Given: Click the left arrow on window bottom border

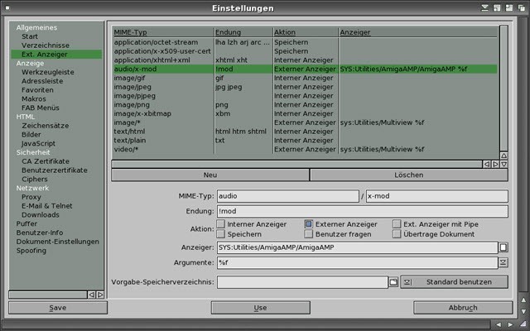Looking at the screenshot, I should 499,324.
